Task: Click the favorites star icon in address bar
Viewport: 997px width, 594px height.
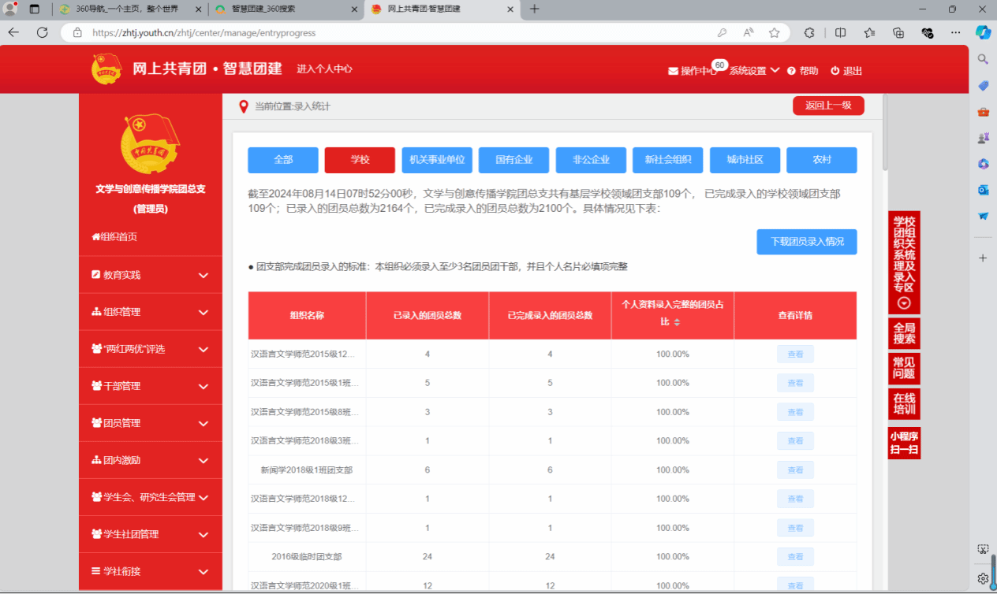Action: (x=774, y=33)
